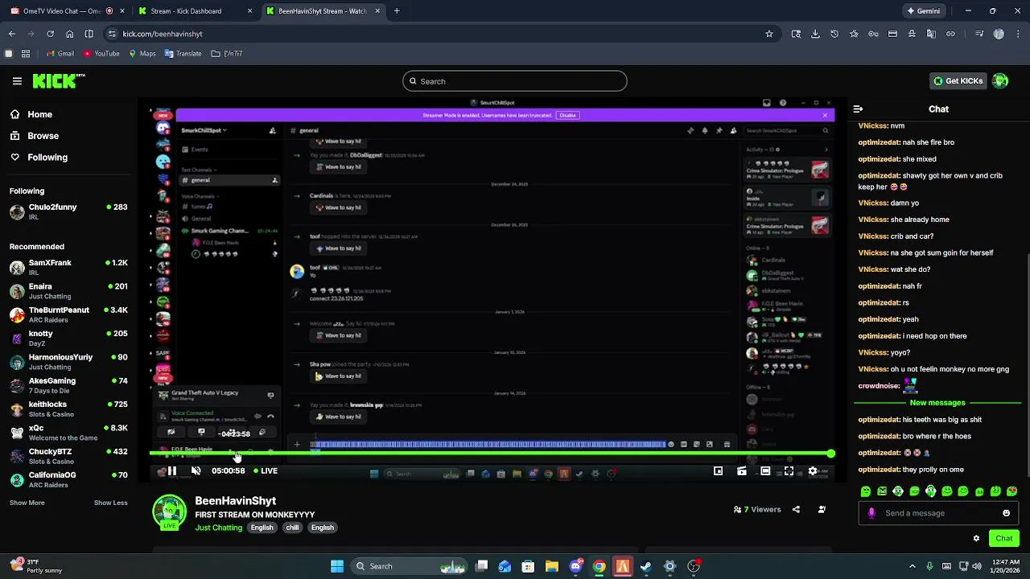Open the TheBurntPeanut channel entry
Viewport: 1030px width, 579px height.
point(68,315)
